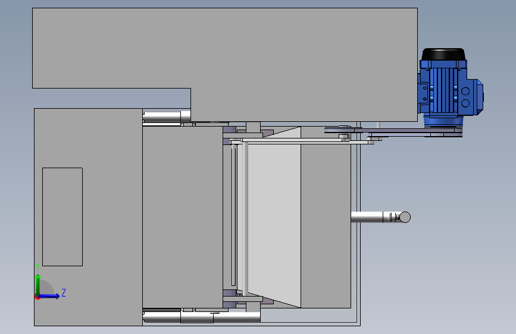Image resolution: width=516 pixels, height=334 pixels.
Task: Select the rectangular door outline on the left cabinet
Action: pos(62,217)
